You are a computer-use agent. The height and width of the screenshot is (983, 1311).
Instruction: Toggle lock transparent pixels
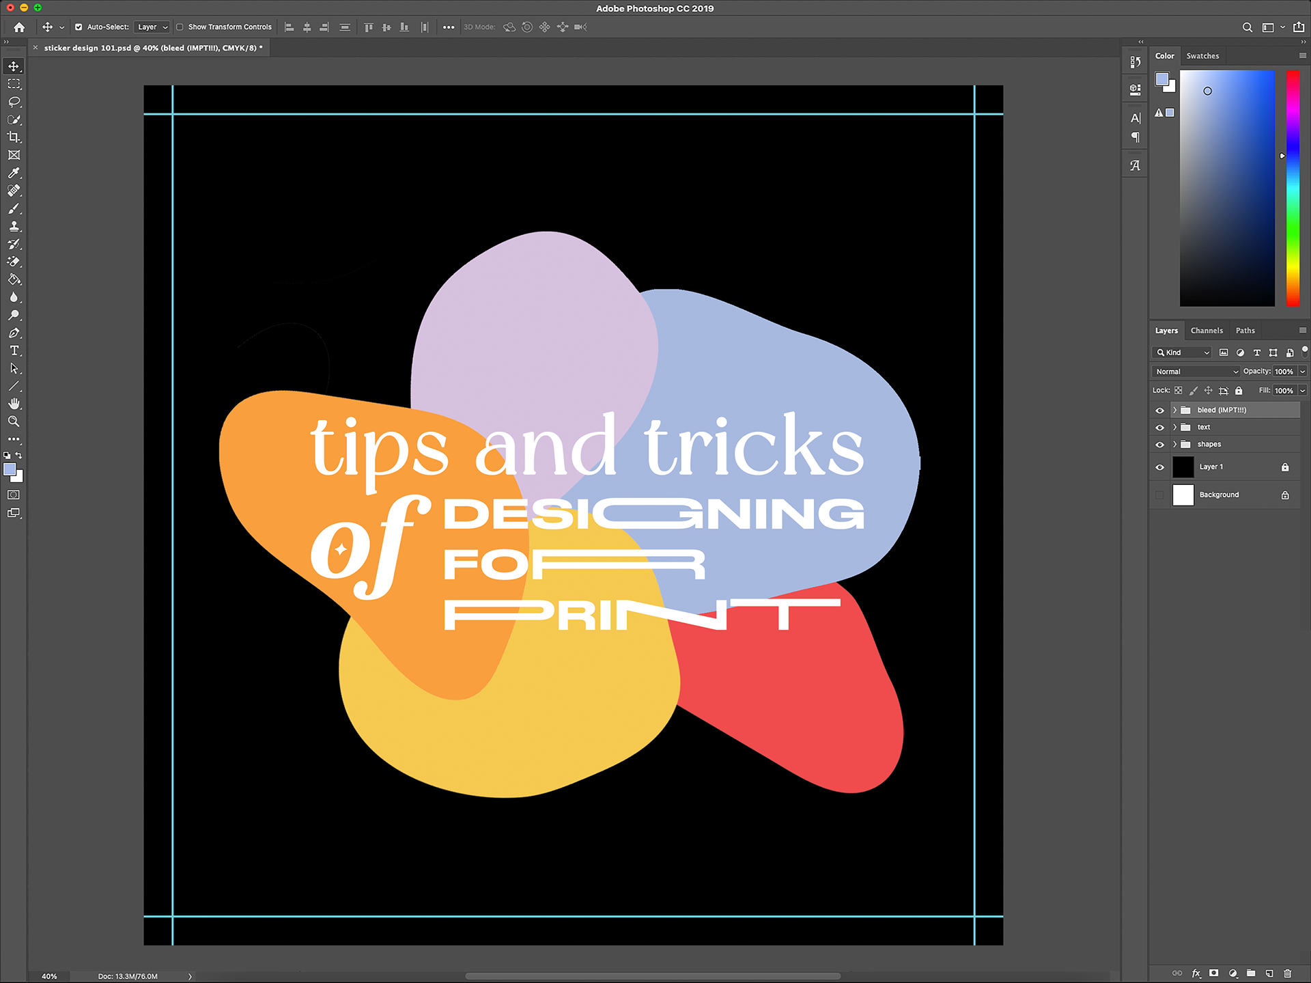point(1178,391)
